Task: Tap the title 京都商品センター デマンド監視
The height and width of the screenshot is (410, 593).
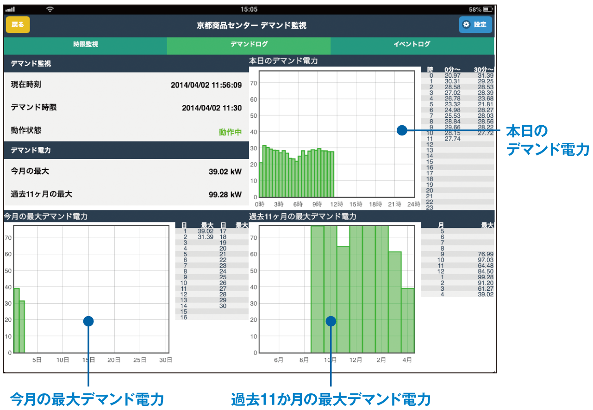Action: pos(251,25)
